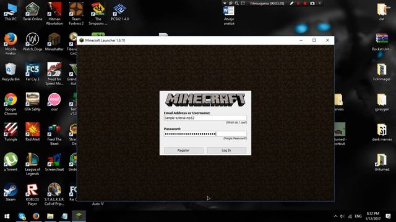396x222 pixels.
Task: Click the Minecraft block taskbar button
Action: click(x=79, y=216)
